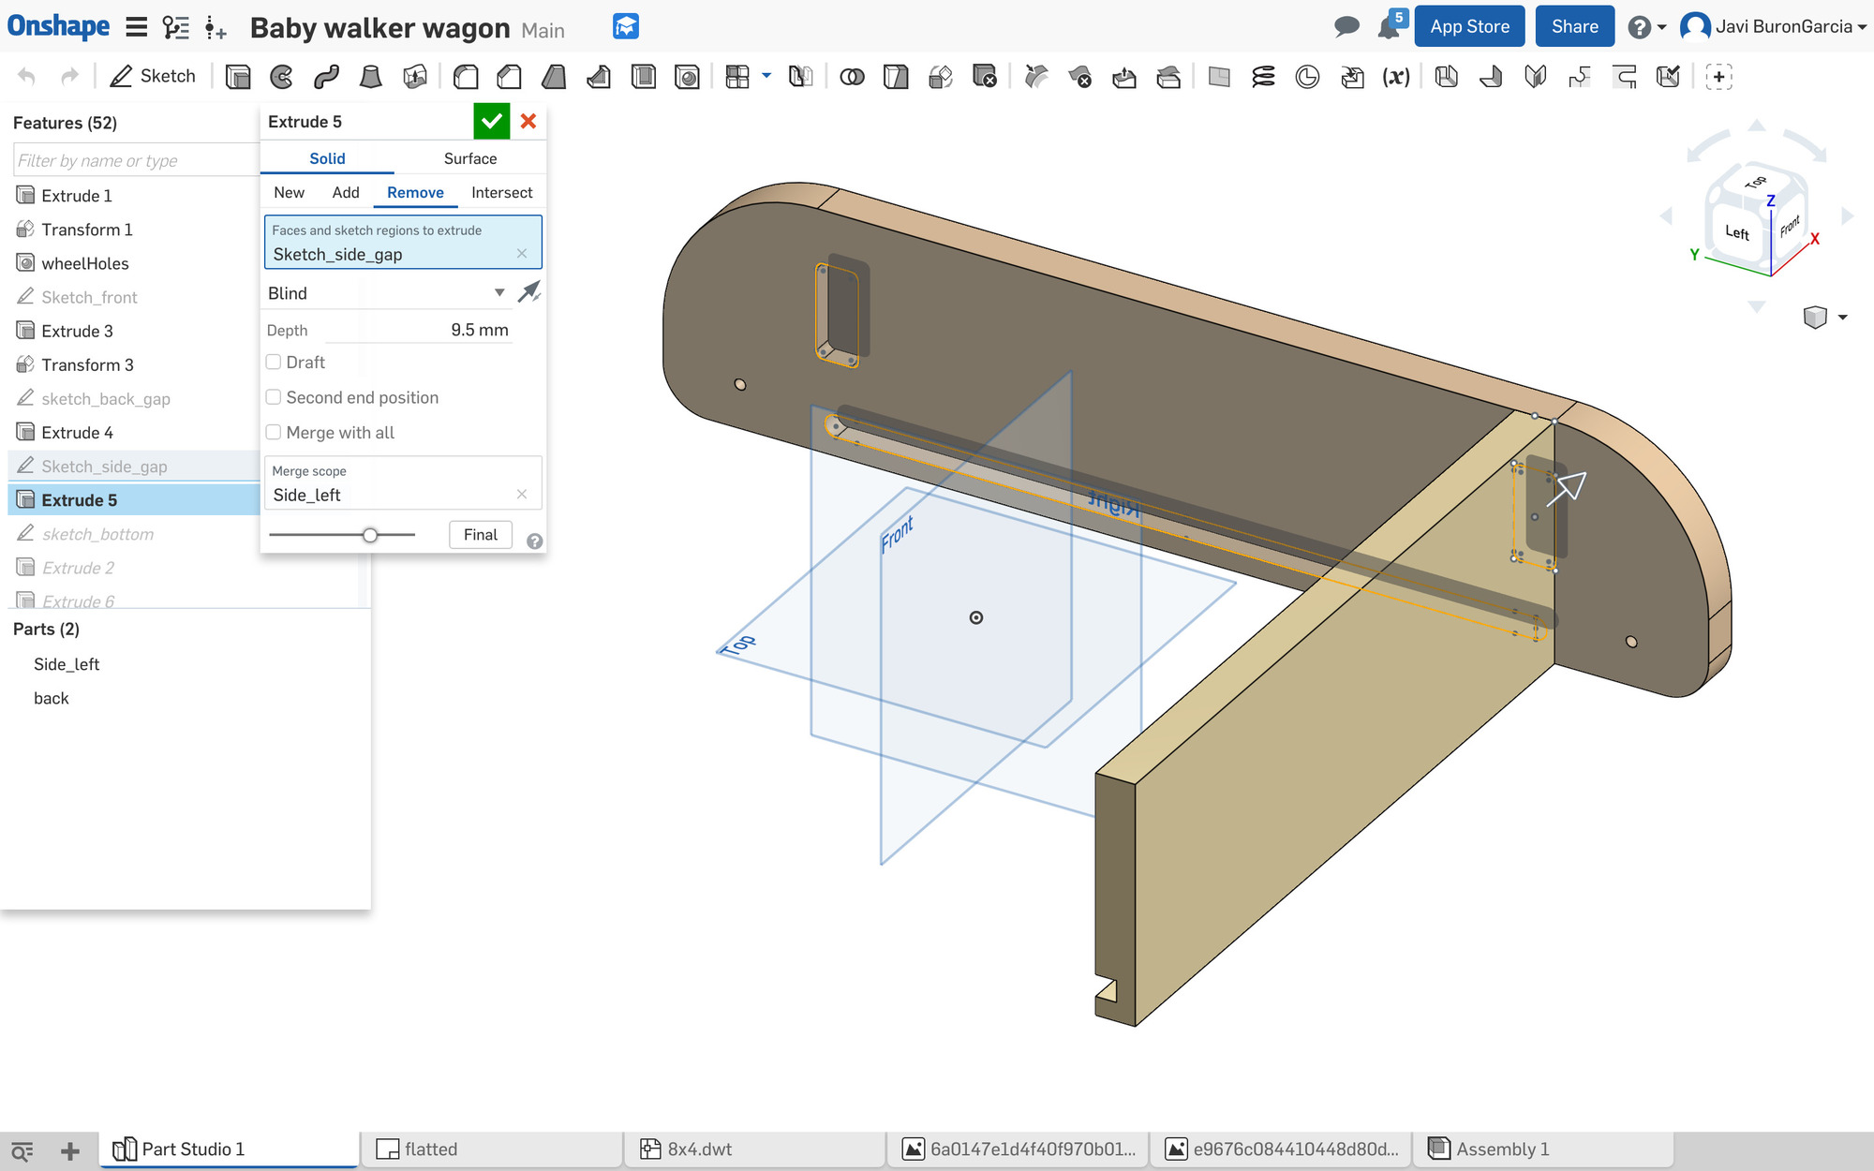Select the Transform tool
Image resolution: width=1874 pixels, height=1171 pixels.
point(941,77)
